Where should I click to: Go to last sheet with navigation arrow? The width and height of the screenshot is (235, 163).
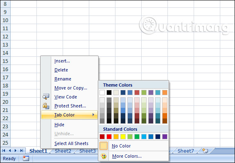pos(22,151)
